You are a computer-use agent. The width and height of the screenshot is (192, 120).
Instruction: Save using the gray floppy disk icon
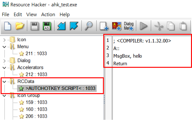pos(35,26)
